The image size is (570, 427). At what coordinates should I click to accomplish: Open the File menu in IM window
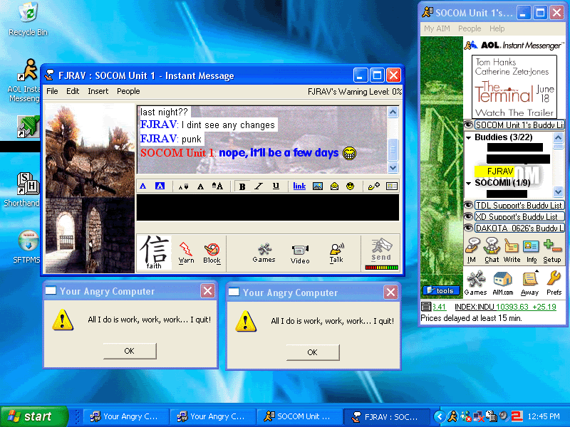[52, 91]
